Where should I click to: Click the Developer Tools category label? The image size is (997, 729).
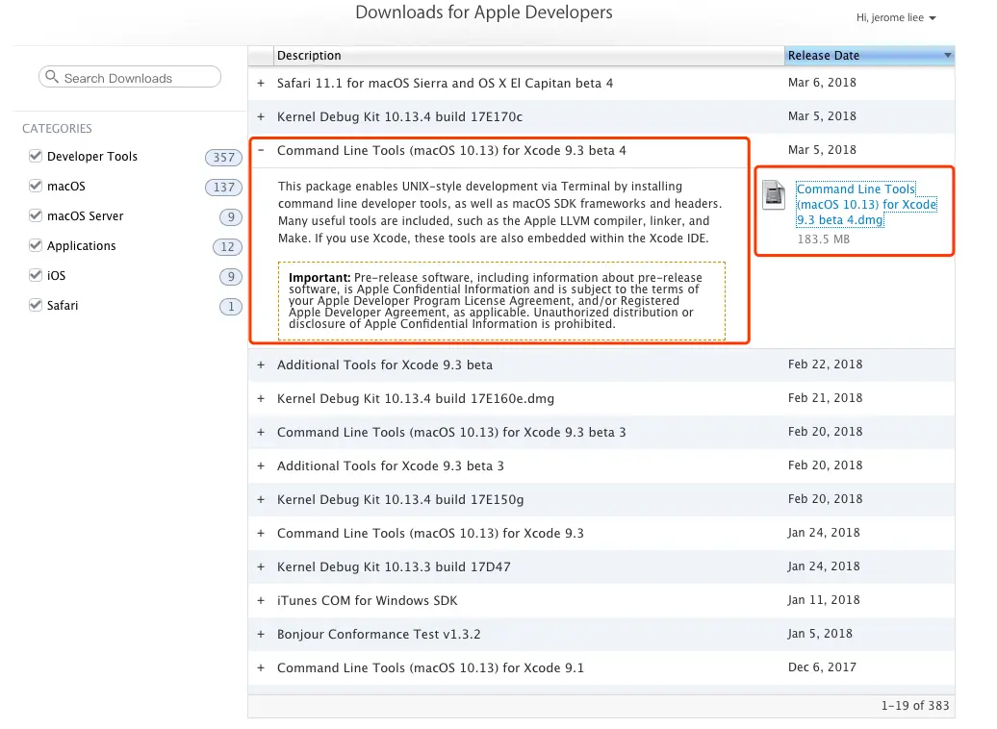pyautogui.click(x=92, y=157)
